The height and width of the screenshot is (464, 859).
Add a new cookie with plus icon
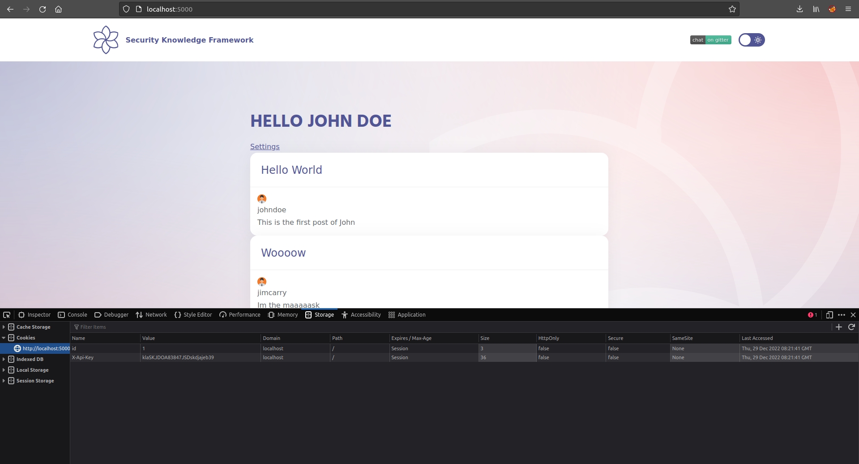tap(839, 327)
